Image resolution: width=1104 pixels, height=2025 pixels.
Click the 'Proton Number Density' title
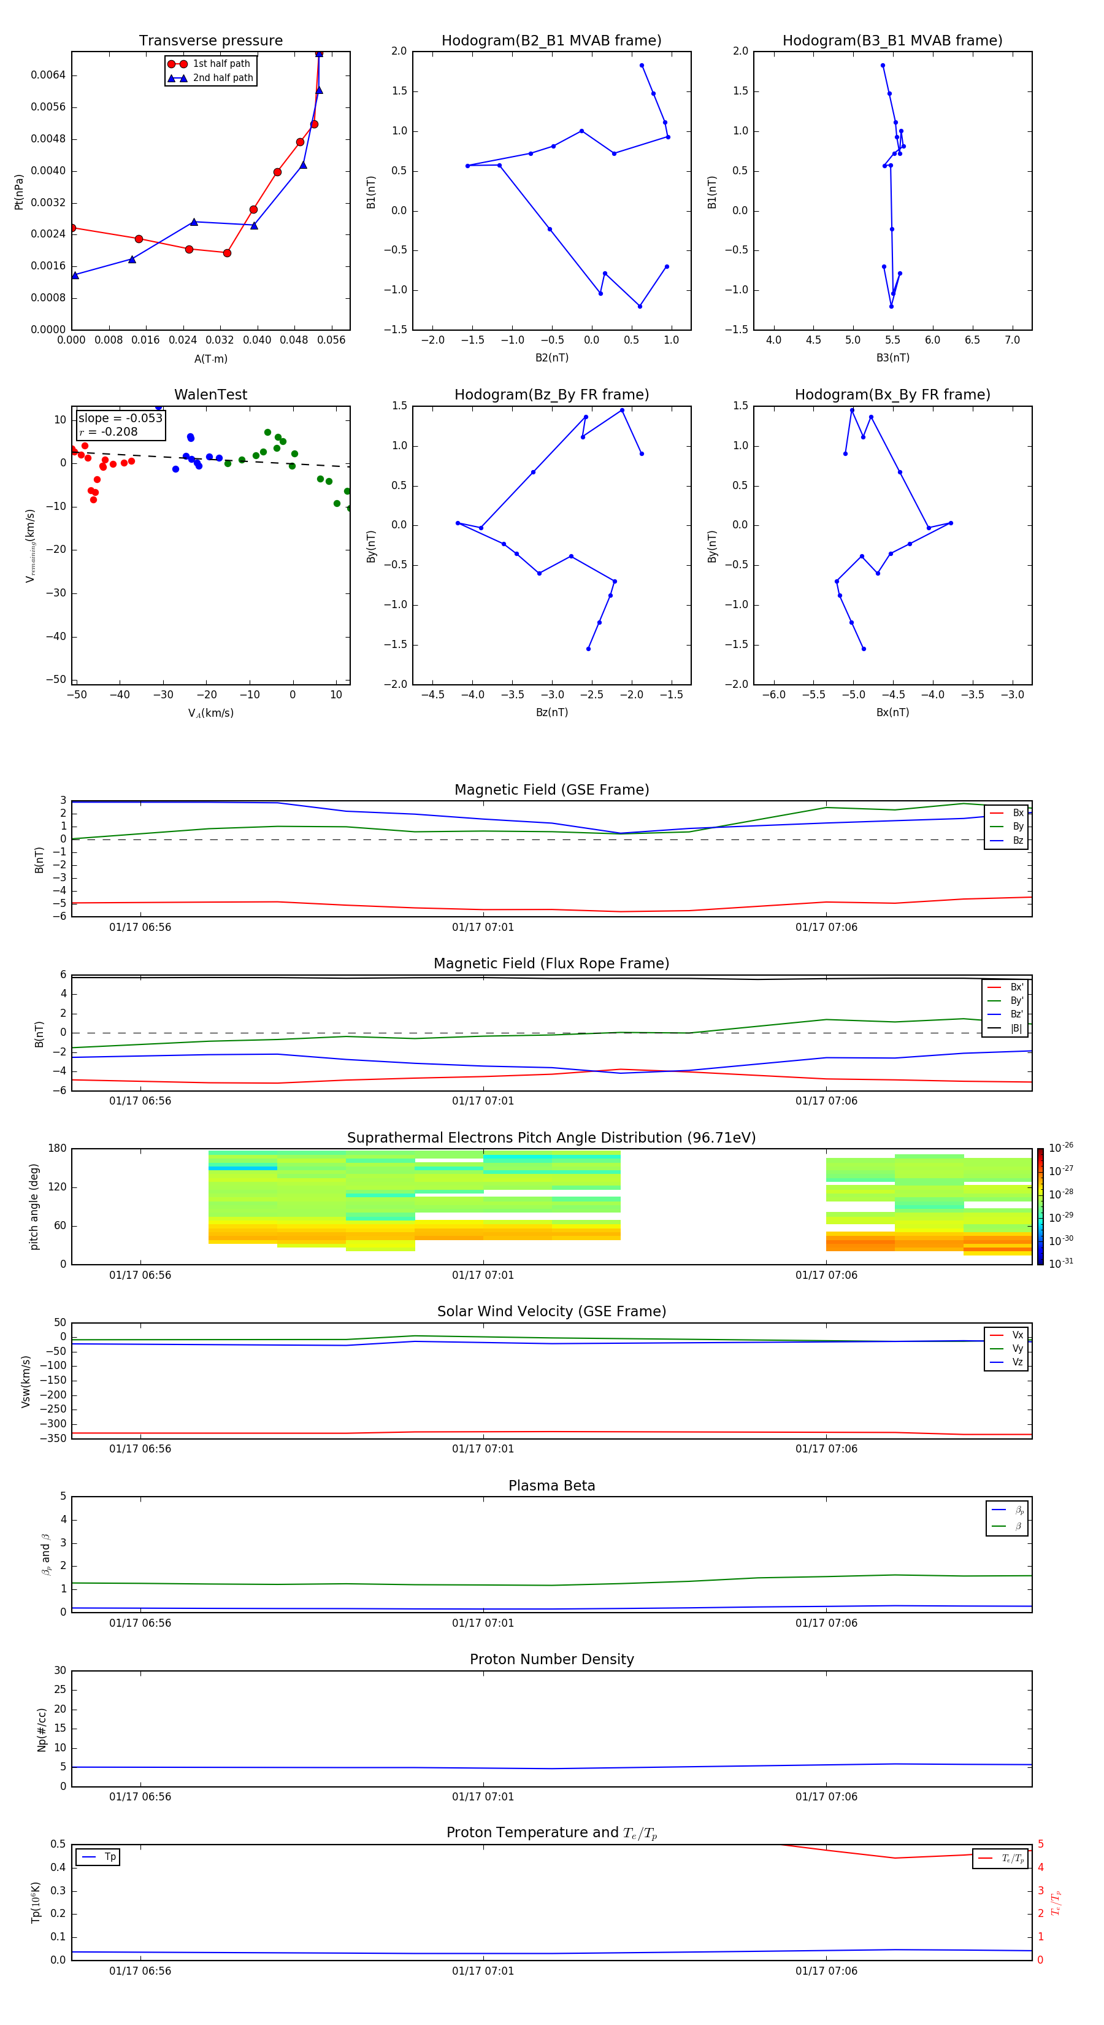pyautogui.click(x=551, y=1659)
